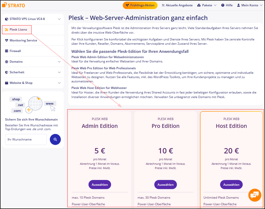Click the 5 € price
The height and width of the screenshot is (209, 265).
point(100,151)
